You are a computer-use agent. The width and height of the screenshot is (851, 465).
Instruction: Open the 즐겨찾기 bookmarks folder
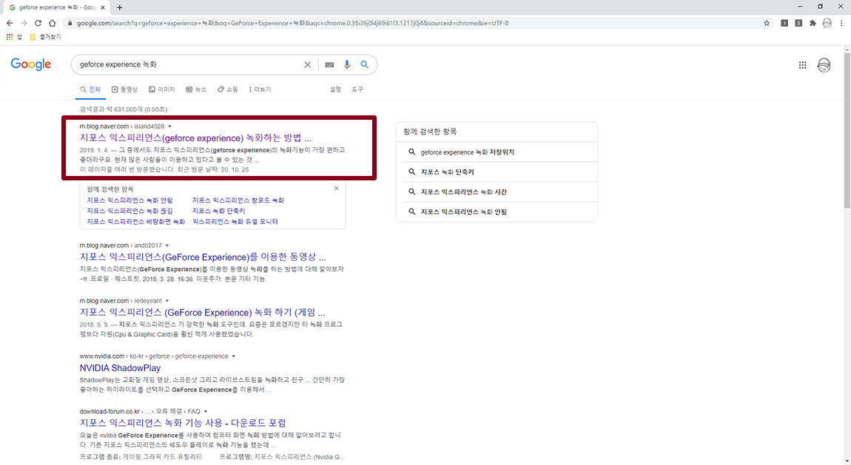pos(46,37)
